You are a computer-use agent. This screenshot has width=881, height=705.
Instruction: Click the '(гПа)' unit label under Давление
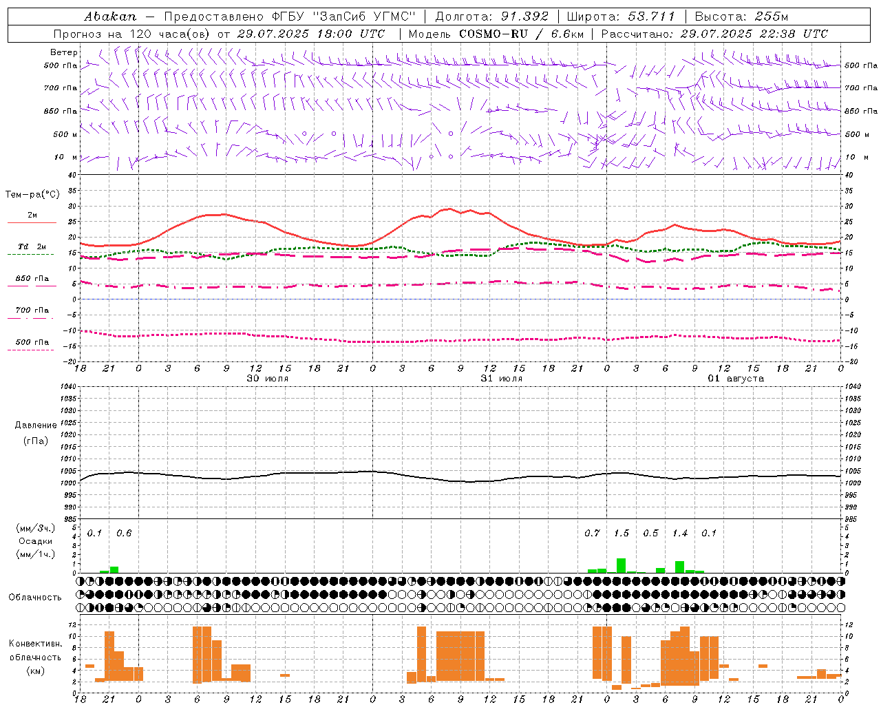(36, 441)
